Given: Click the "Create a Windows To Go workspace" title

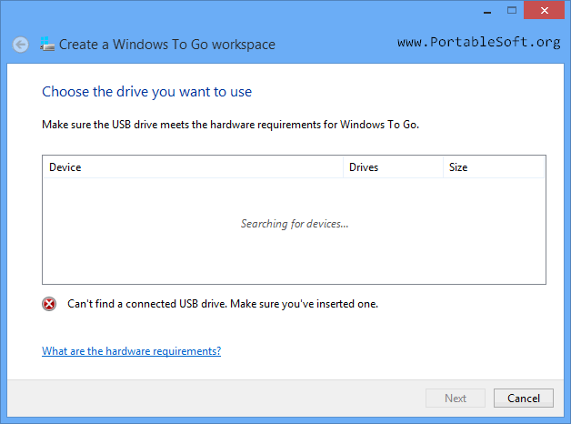Looking at the screenshot, I should [x=167, y=44].
